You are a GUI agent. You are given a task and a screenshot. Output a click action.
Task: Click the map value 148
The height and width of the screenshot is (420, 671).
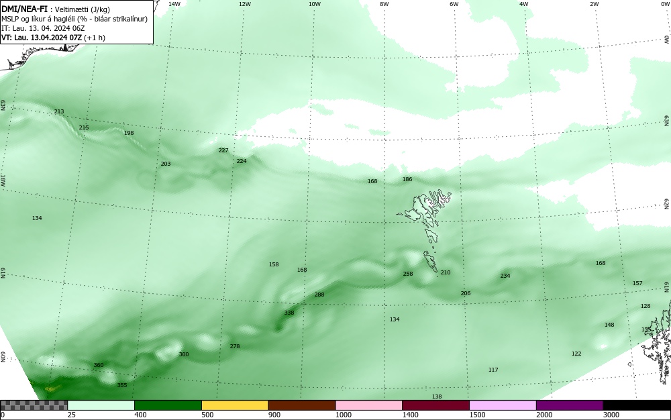pyautogui.click(x=609, y=325)
